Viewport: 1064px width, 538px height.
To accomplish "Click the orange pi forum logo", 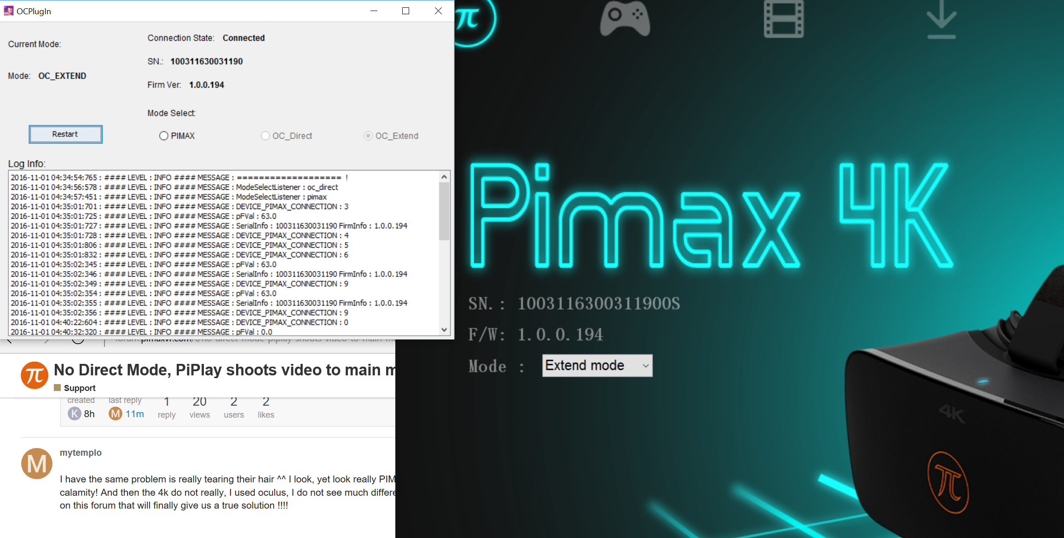I will 35,375.
